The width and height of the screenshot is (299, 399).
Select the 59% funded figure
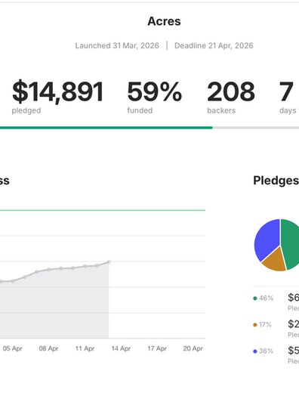(154, 92)
